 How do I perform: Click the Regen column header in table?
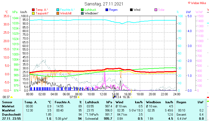click(181, 102)
